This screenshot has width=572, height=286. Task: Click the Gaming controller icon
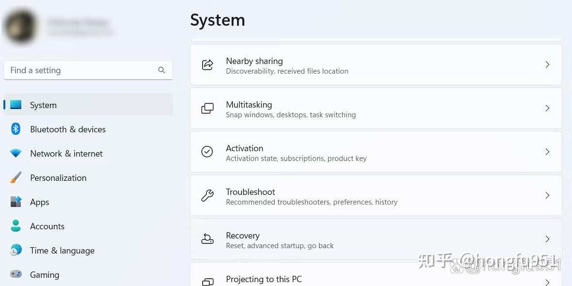16,274
